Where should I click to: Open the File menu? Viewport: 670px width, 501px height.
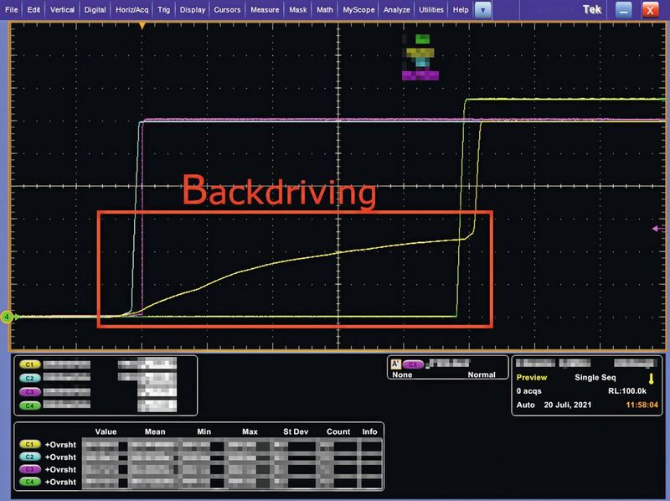coord(11,10)
